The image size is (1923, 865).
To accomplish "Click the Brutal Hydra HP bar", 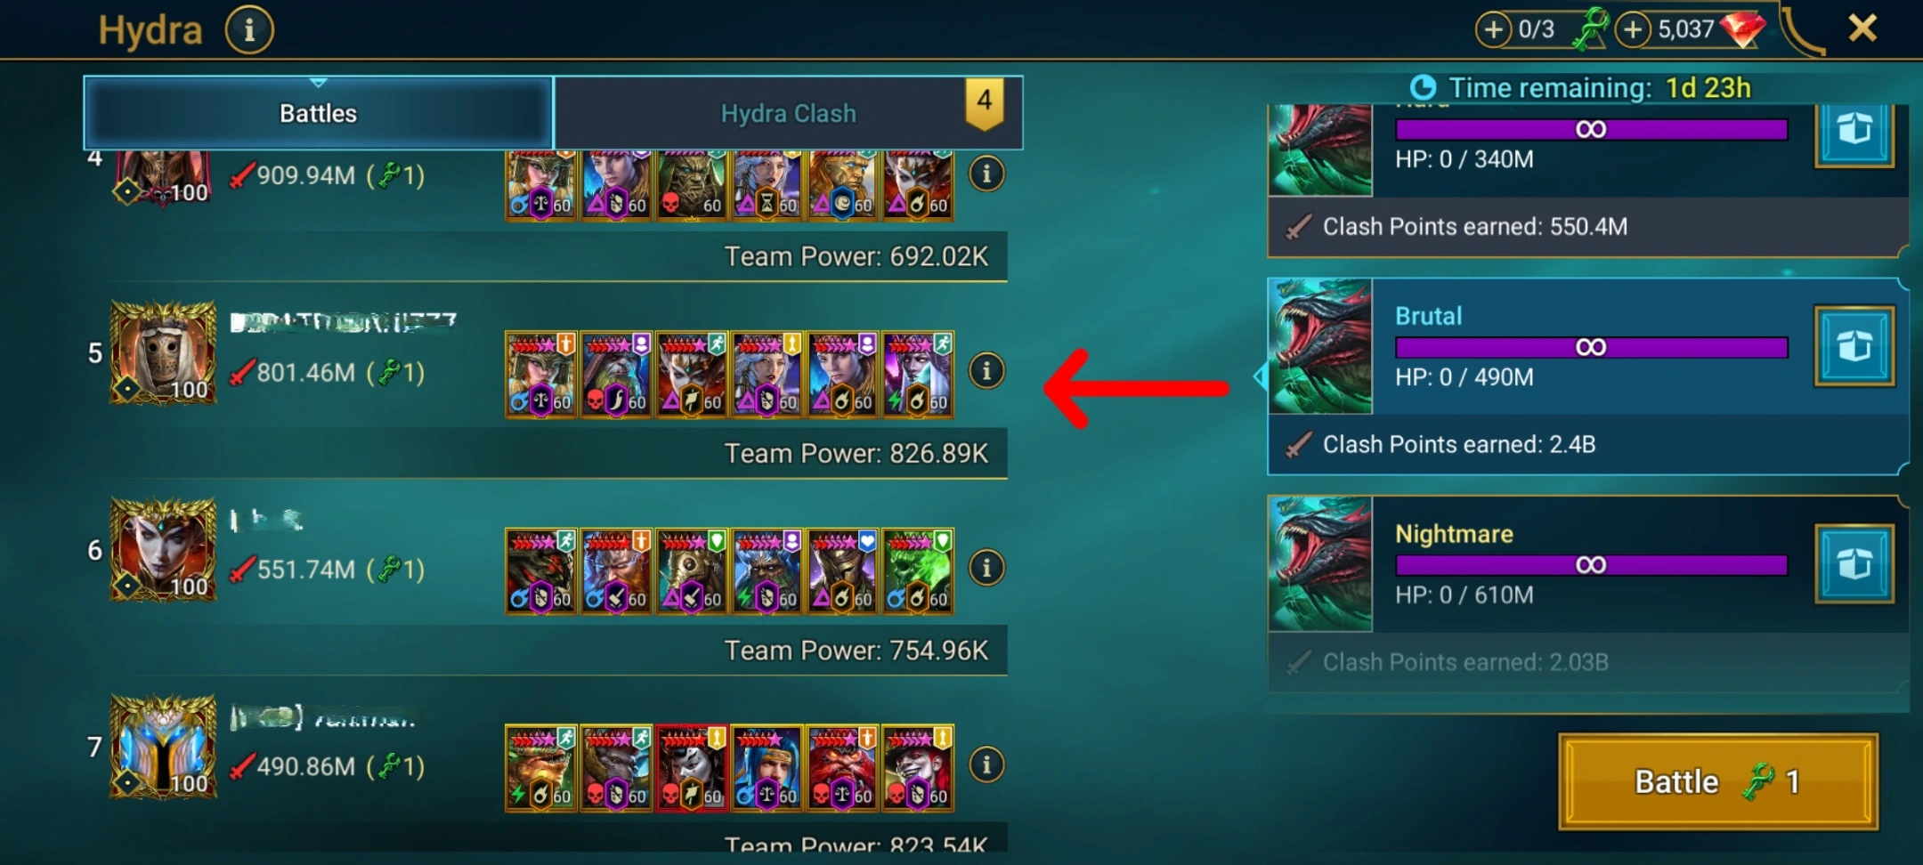I will click(x=1591, y=347).
